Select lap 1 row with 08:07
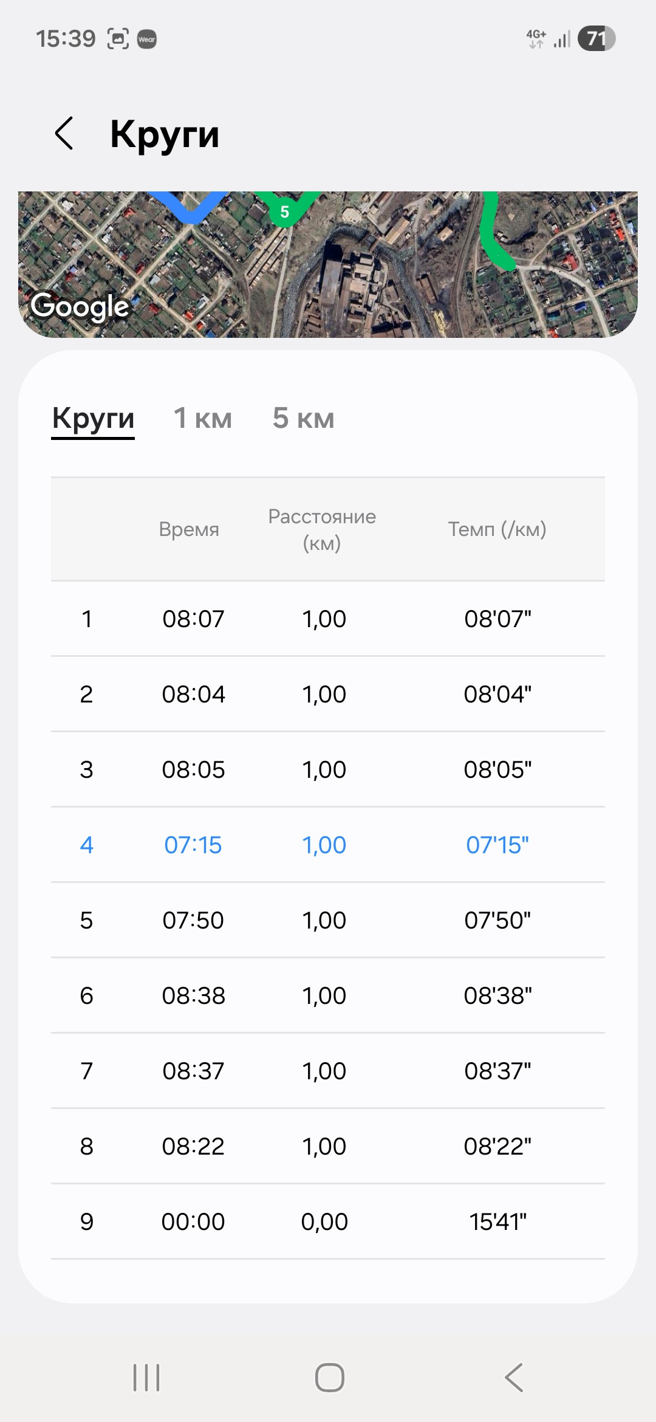The image size is (656, 1422). point(328,619)
